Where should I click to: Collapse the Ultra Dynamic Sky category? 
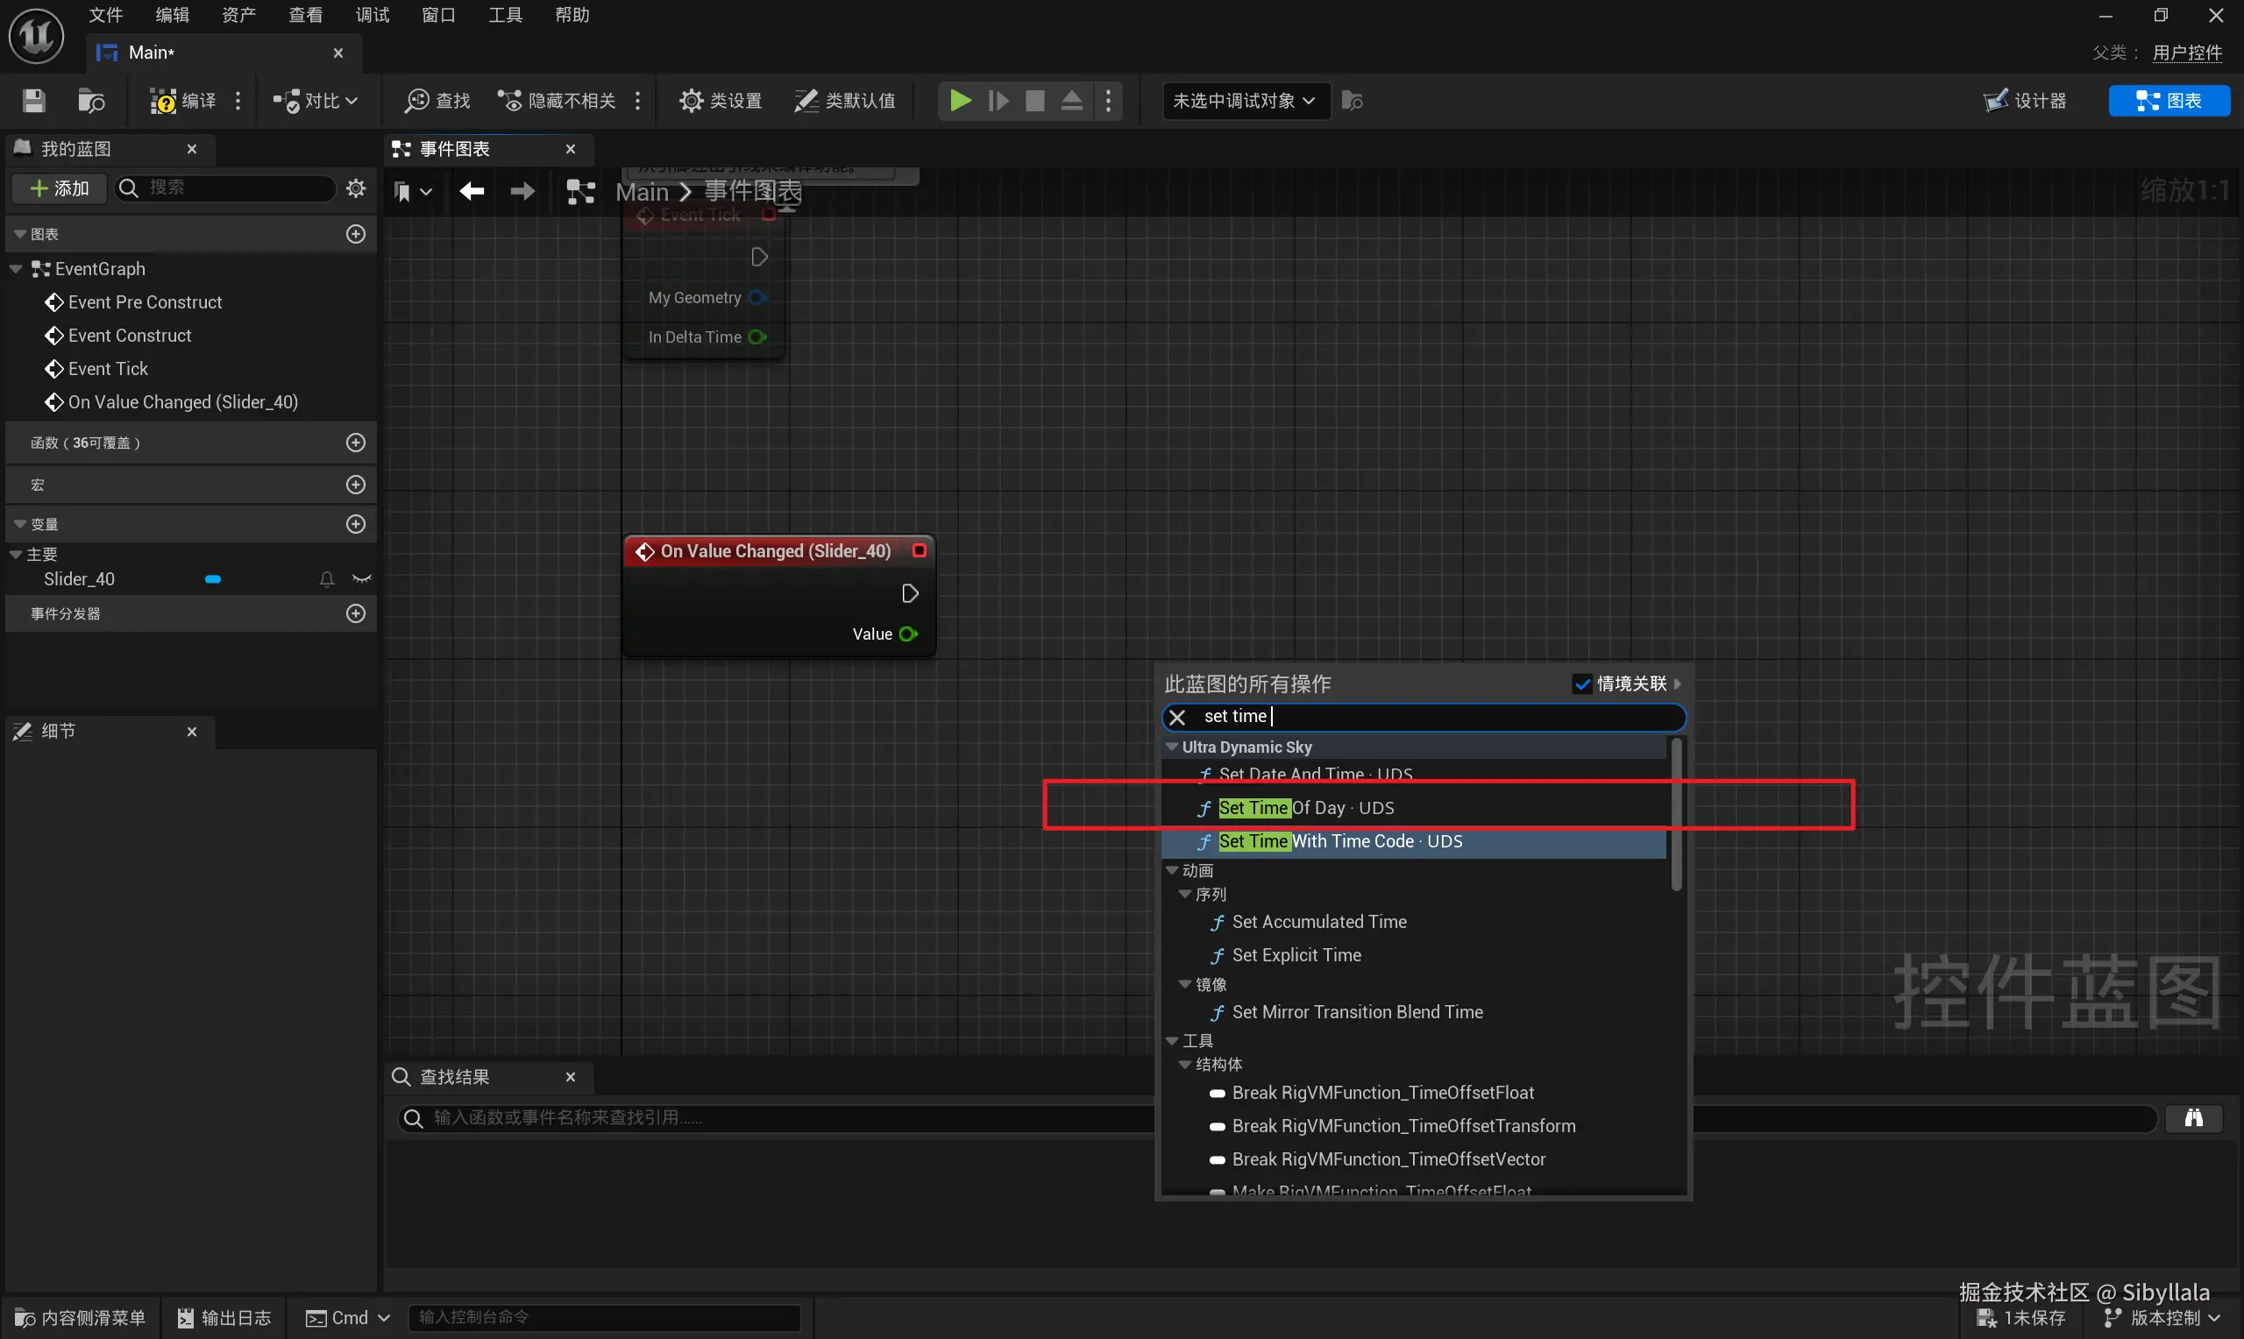[1172, 747]
